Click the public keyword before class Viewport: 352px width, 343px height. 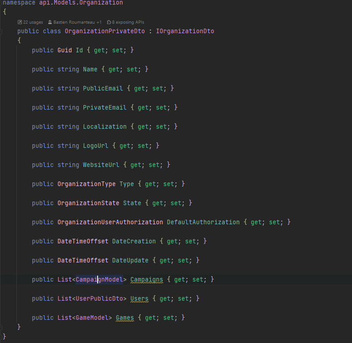pos(28,31)
